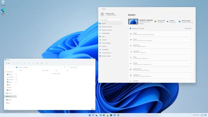Expand the Network tree node in Explorer
The width and height of the screenshot is (208, 117).
tap(5, 100)
